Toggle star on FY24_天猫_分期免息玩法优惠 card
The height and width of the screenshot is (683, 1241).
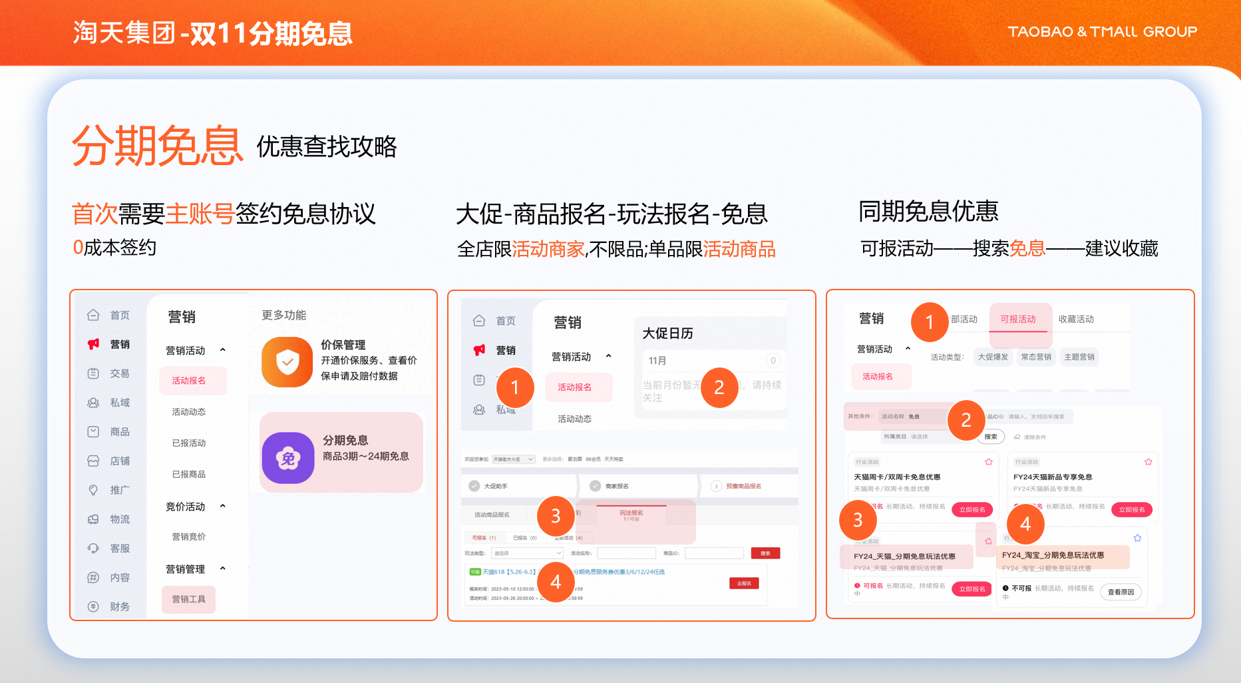(x=989, y=541)
